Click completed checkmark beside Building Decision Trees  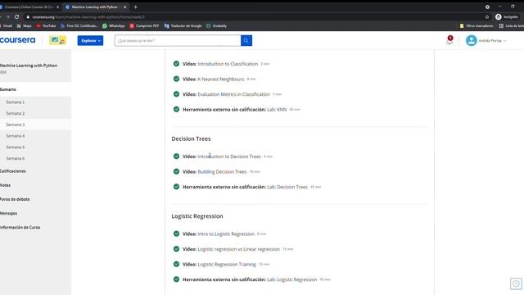click(176, 171)
